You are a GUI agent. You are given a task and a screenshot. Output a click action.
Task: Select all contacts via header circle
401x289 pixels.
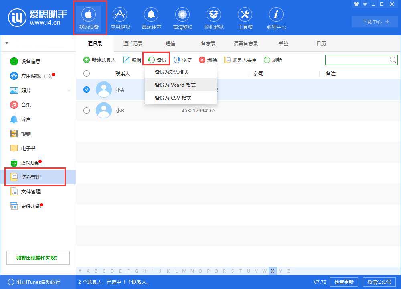(87, 73)
